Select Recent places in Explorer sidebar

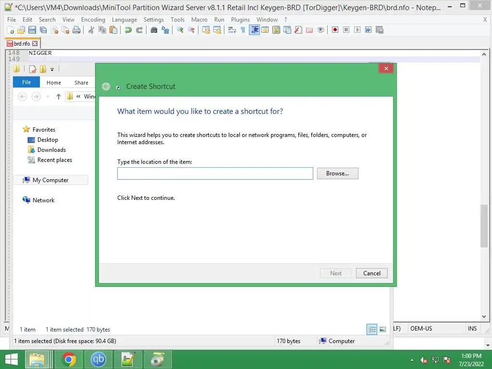55,160
